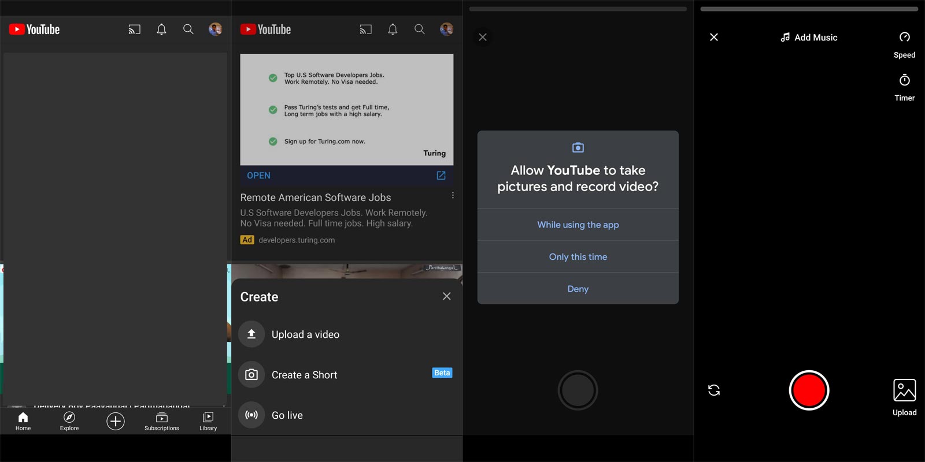Open account avatar in second screen
This screenshot has height=462, width=925.
coord(446,29)
